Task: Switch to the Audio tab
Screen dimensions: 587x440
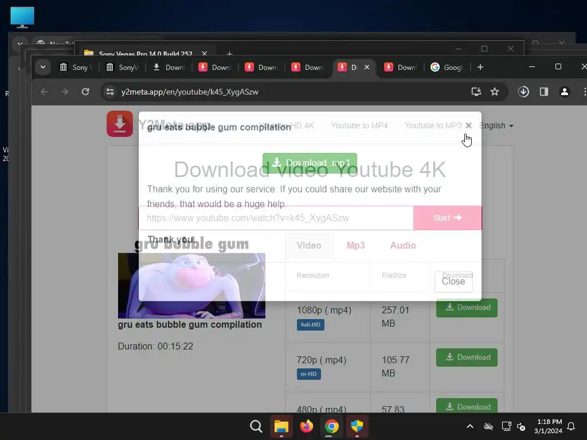Action: 403,245
